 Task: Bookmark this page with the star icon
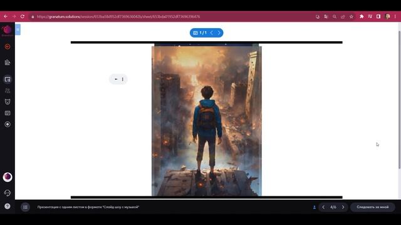pyautogui.click(x=352, y=17)
